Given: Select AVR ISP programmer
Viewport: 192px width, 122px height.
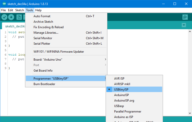Looking at the screenshot, I should tap(134, 78).
